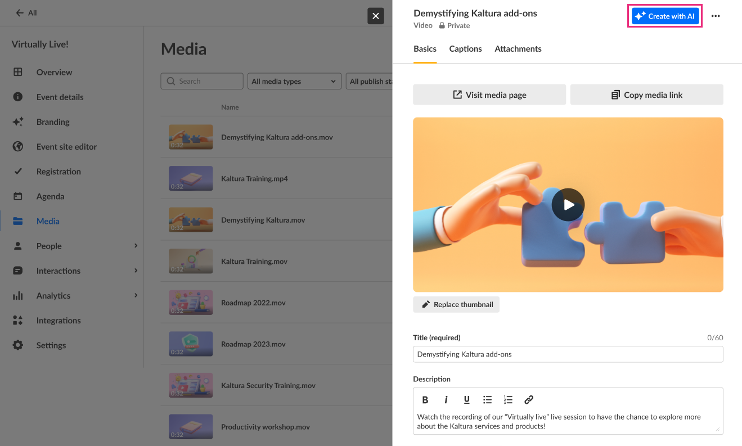Insert a hyperlink in Description

pyautogui.click(x=529, y=400)
